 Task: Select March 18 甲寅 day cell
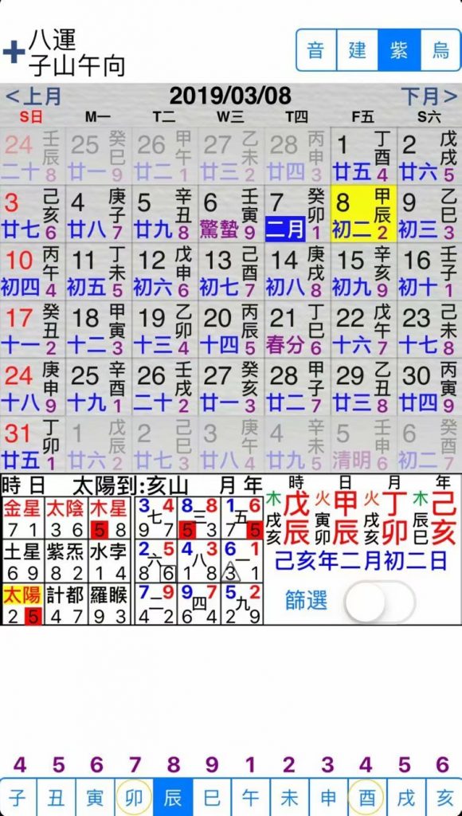(99, 329)
